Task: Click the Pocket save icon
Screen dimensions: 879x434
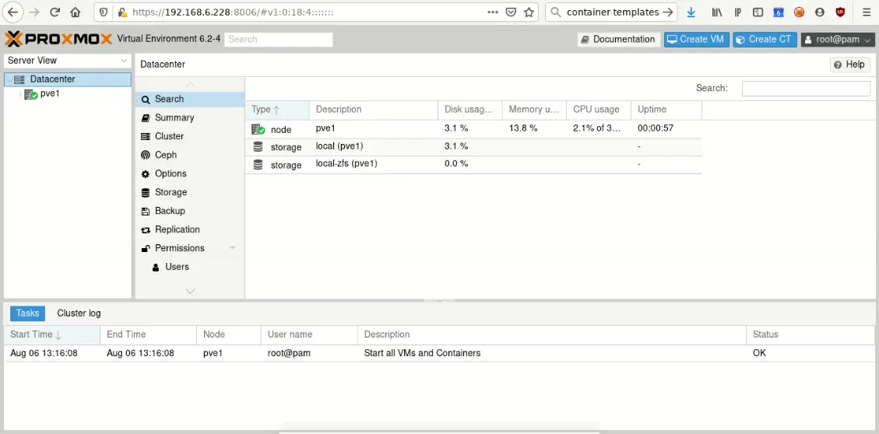Action: tap(511, 12)
